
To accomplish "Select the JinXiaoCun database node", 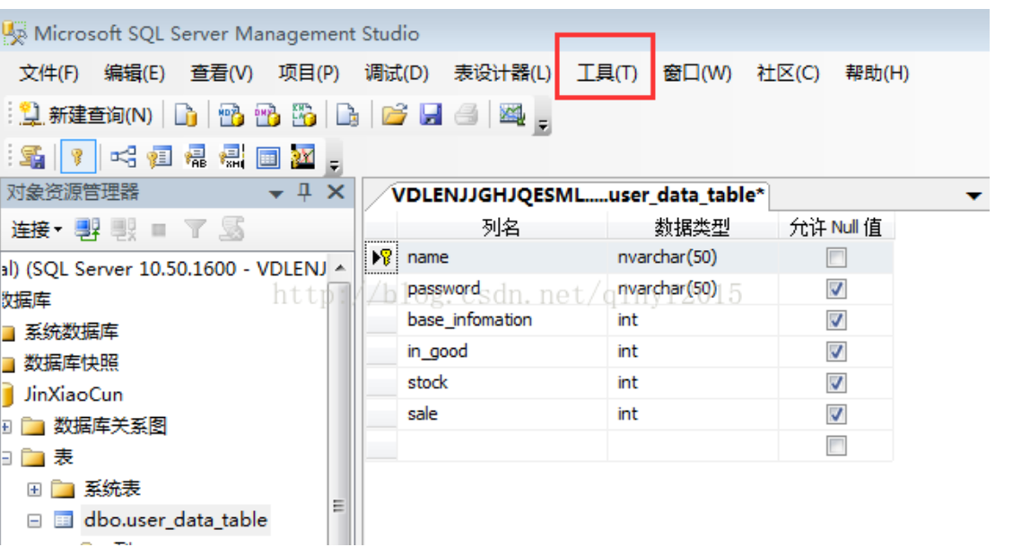I will 73,395.
